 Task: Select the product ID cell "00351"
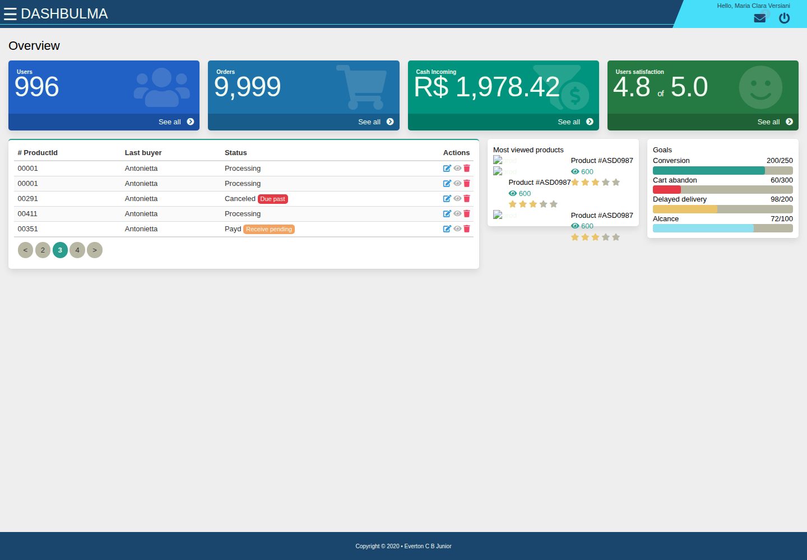click(28, 229)
